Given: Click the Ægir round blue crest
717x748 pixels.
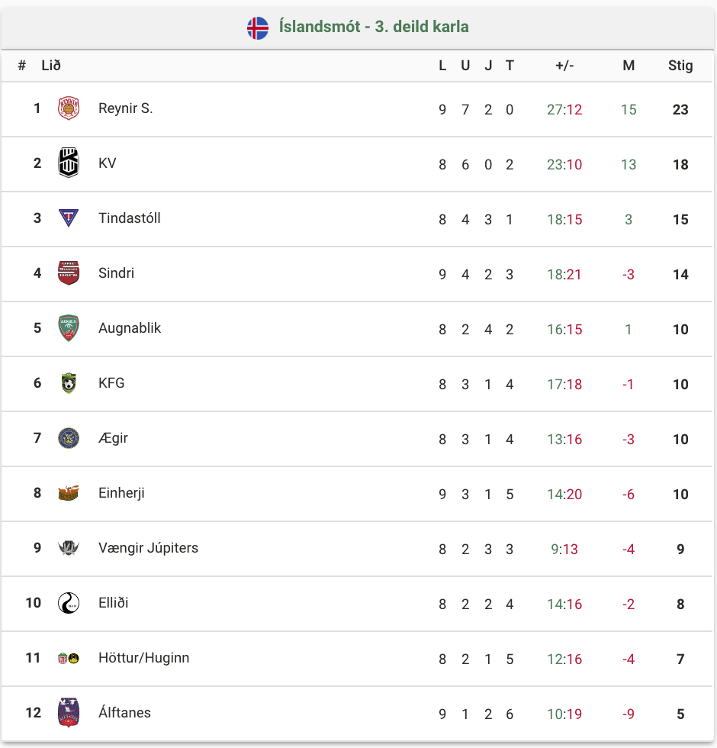Looking at the screenshot, I should pyautogui.click(x=68, y=438).
